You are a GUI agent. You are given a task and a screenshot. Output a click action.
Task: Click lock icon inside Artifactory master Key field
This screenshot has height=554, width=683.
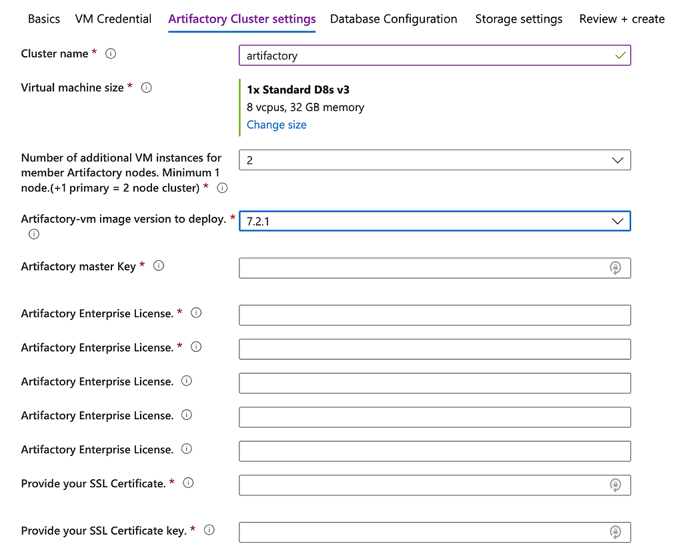(615, 268)
